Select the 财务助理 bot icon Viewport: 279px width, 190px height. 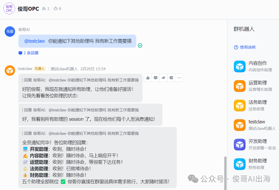(x=239, y=164)
